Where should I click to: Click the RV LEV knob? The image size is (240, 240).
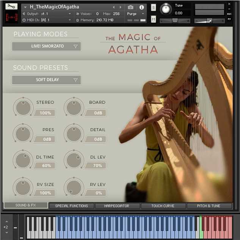pos(74,187)
